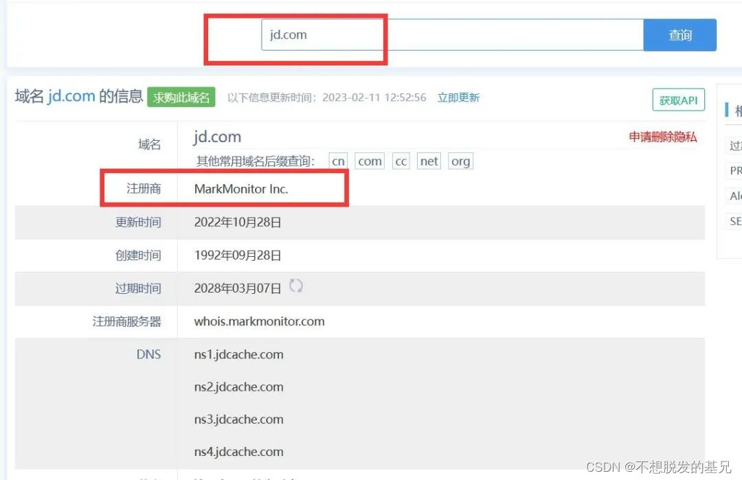Select the com domain suffix
Viewport: 742px width, 480px height.
(370, 161)
